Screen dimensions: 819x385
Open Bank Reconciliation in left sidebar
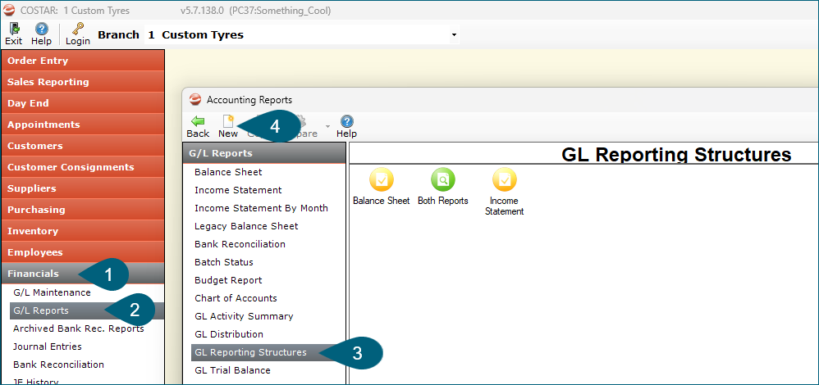pos(58,365)
